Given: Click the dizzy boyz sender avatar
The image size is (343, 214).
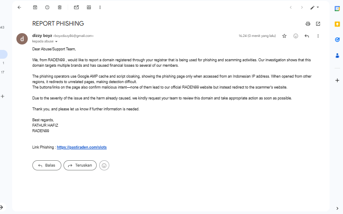Looking at the screenshot, I should coord(22,39).
